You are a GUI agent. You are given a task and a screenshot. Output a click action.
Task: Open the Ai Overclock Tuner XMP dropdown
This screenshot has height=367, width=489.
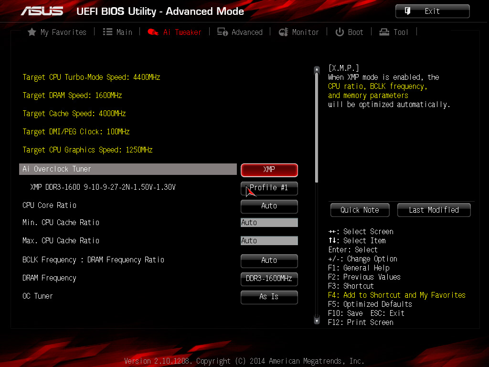tap(269, 170)
